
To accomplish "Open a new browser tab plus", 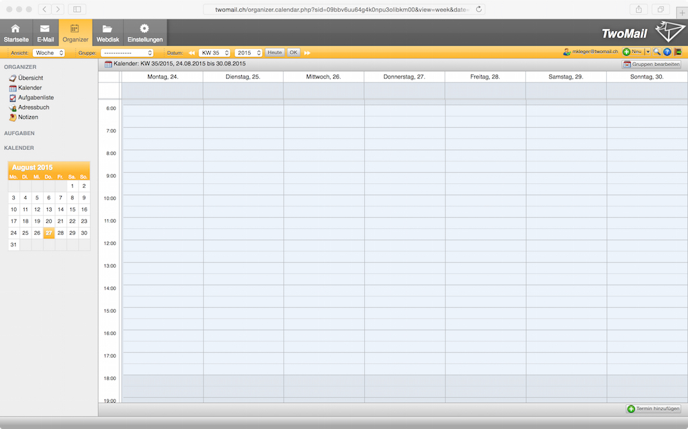I will (x=682, y=13).
